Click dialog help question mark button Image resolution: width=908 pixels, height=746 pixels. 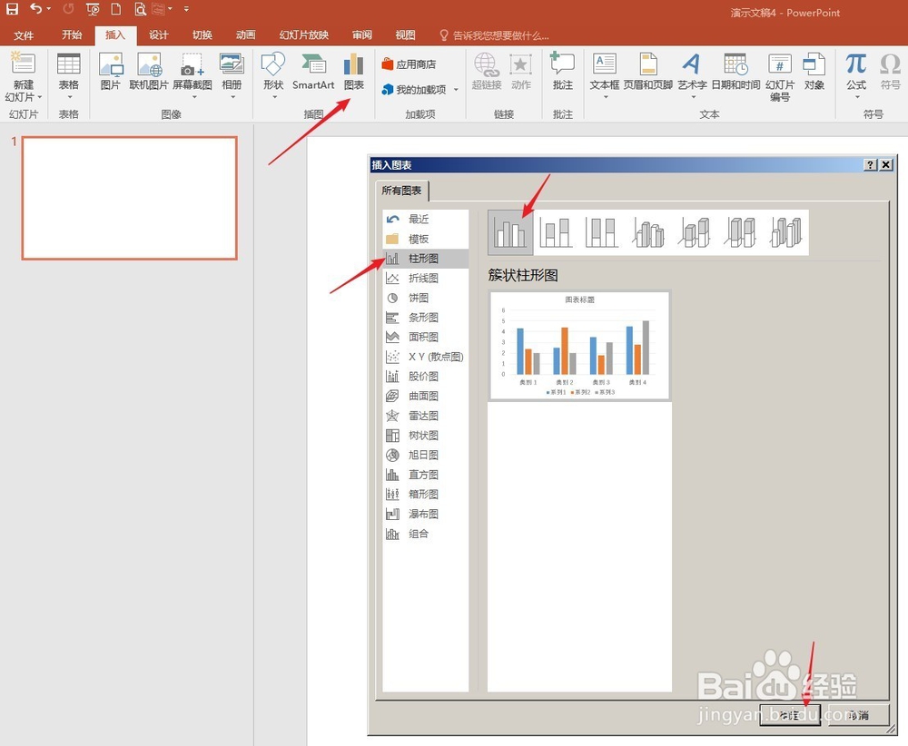pos(870,165)
